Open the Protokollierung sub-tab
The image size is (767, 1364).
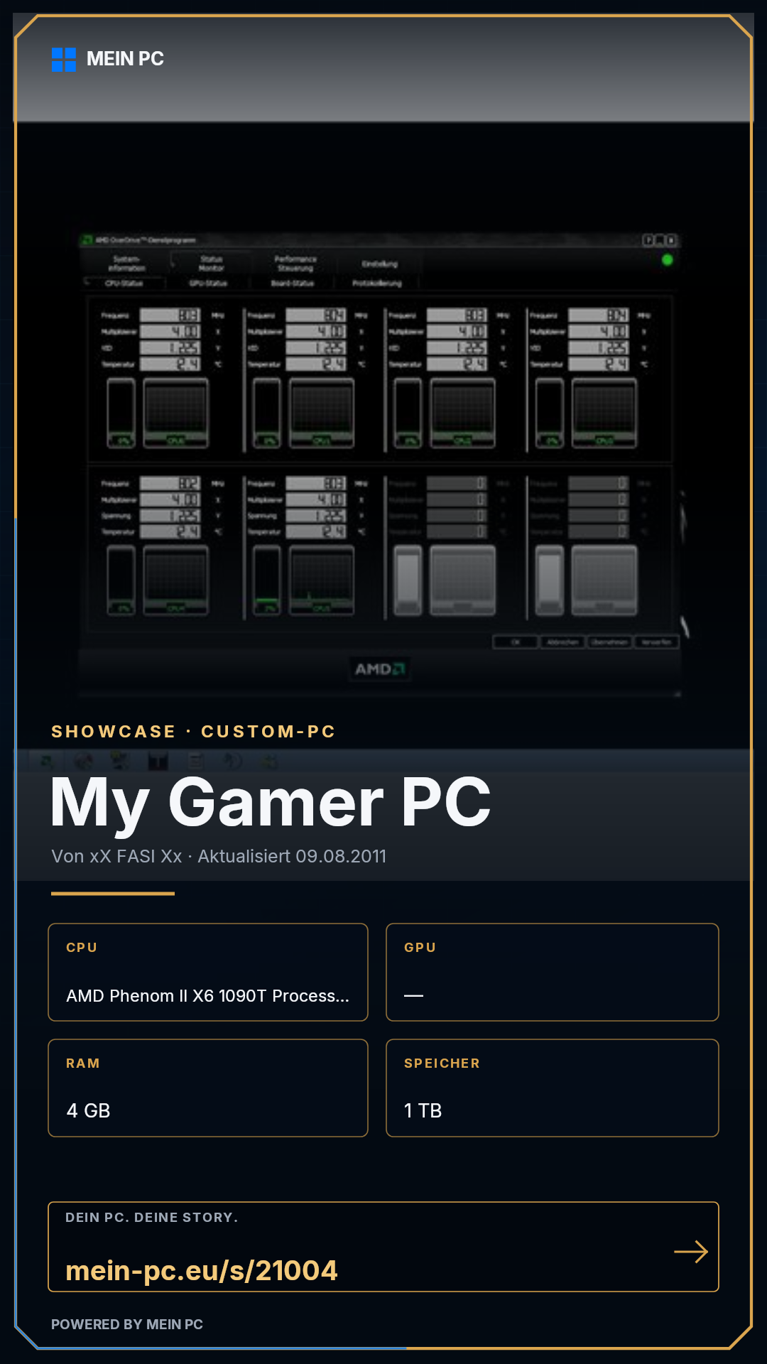pyautogui.click(x=377, y=283)
